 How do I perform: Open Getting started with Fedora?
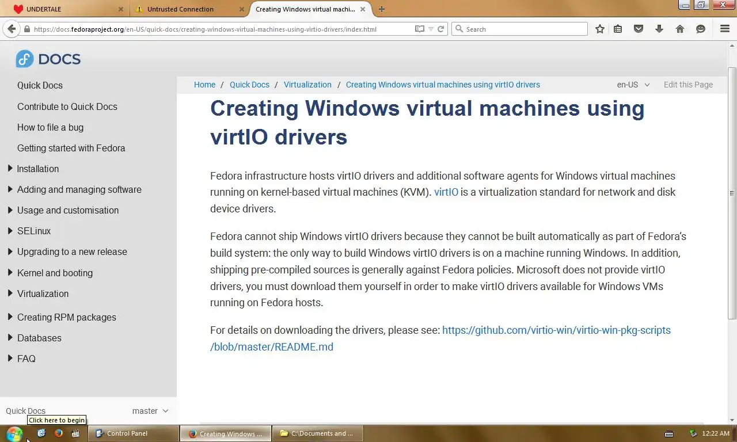(x=71, y=148)
